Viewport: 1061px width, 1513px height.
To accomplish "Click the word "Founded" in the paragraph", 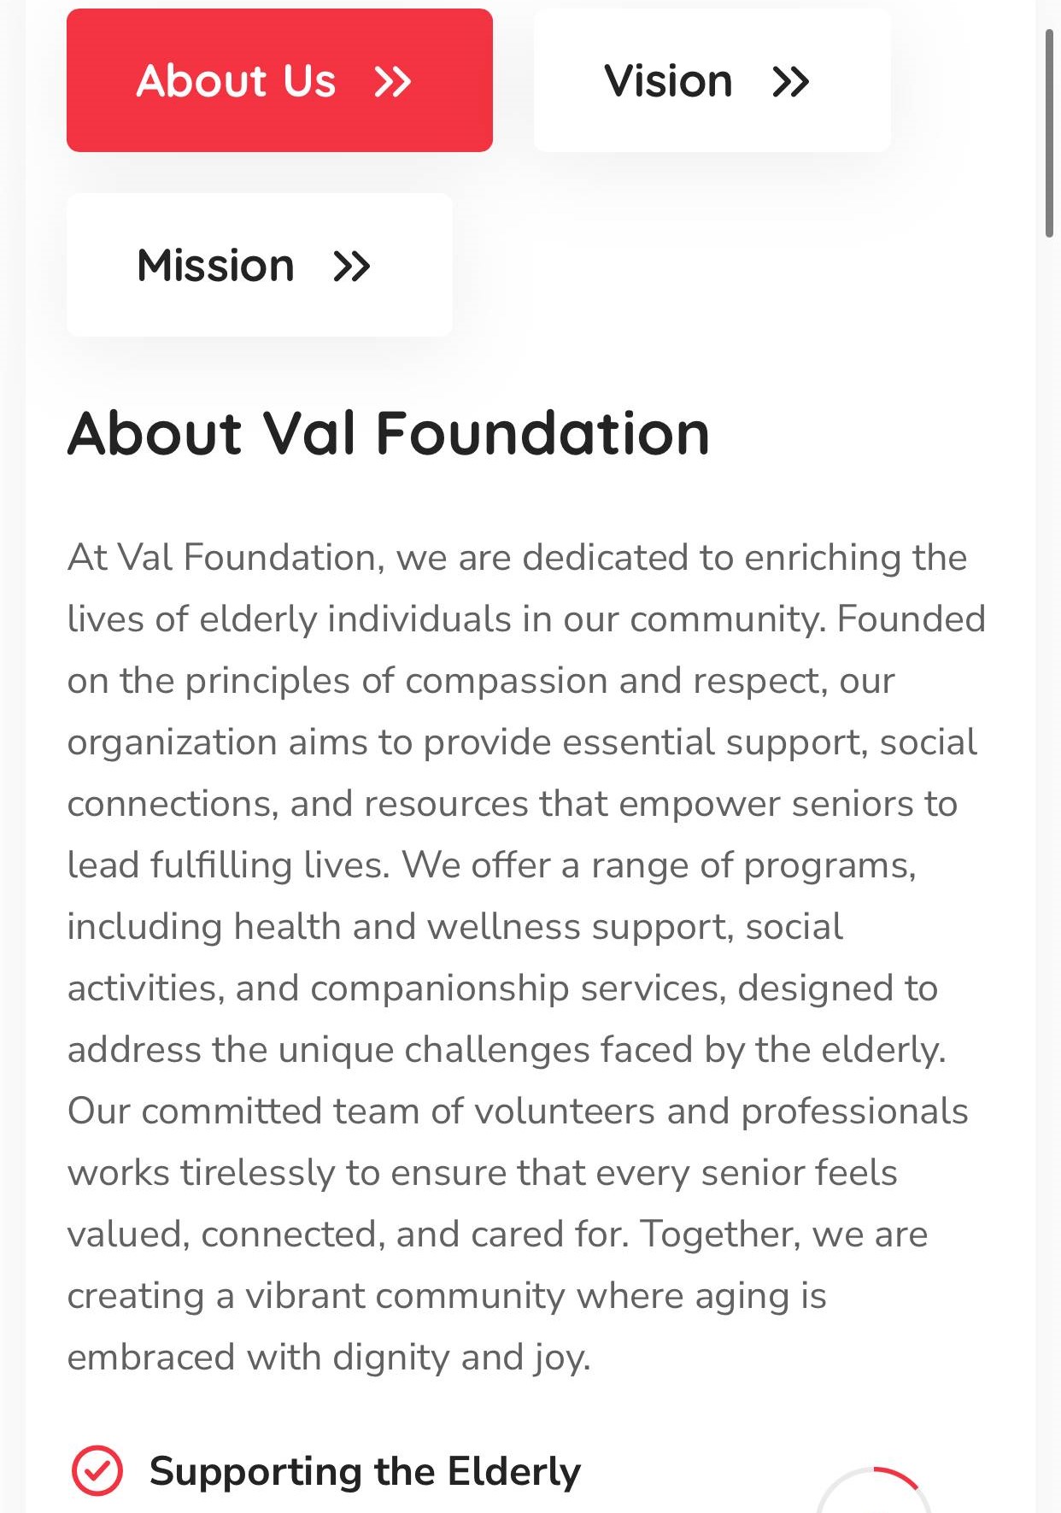I will click(911, 619).
